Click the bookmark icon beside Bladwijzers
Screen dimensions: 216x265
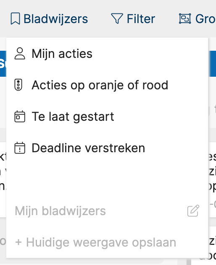point(15,18)
